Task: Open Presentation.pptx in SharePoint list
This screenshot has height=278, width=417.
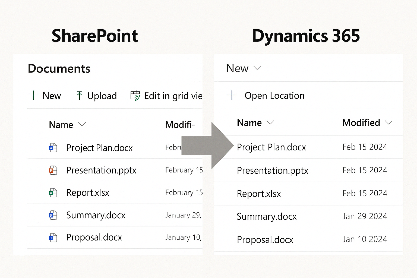Action: pyautogui.click(x=101, y=170)
